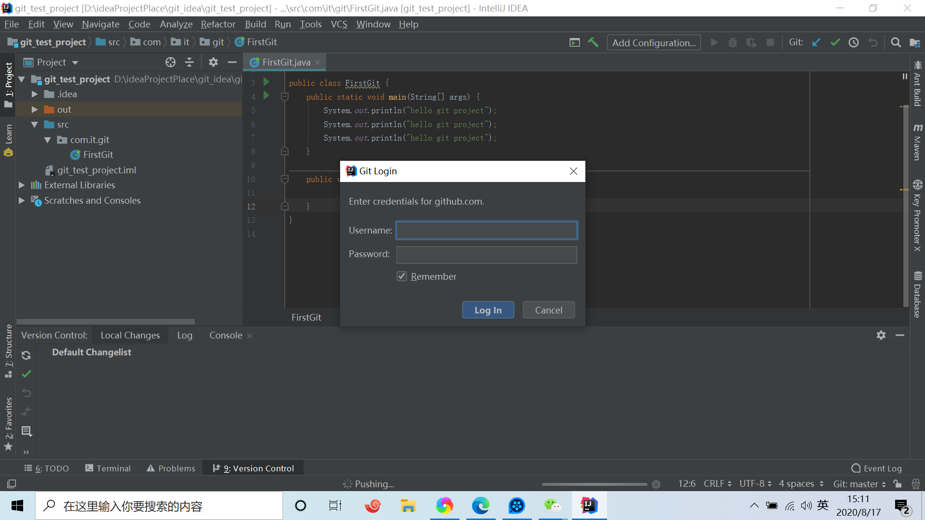Click the read-only lock status icon
Screen dimensions: 925x520
pyautogui.click(x=897, y=483)
